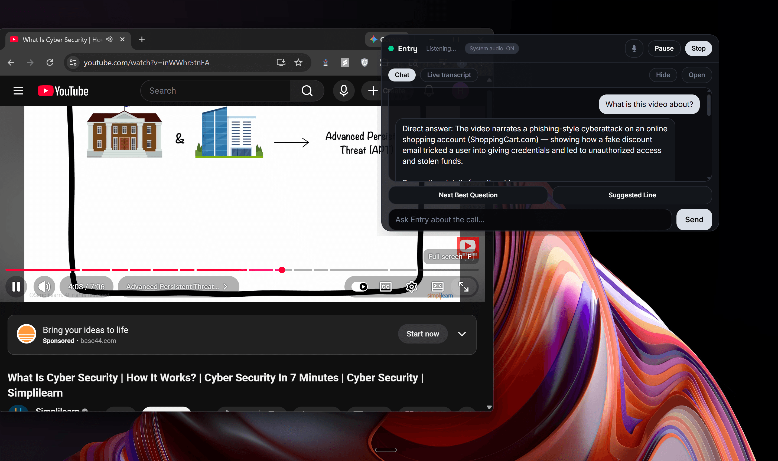Expand the sponsored ad chevron
778x461 pixels.
click(x=462, y=334)
